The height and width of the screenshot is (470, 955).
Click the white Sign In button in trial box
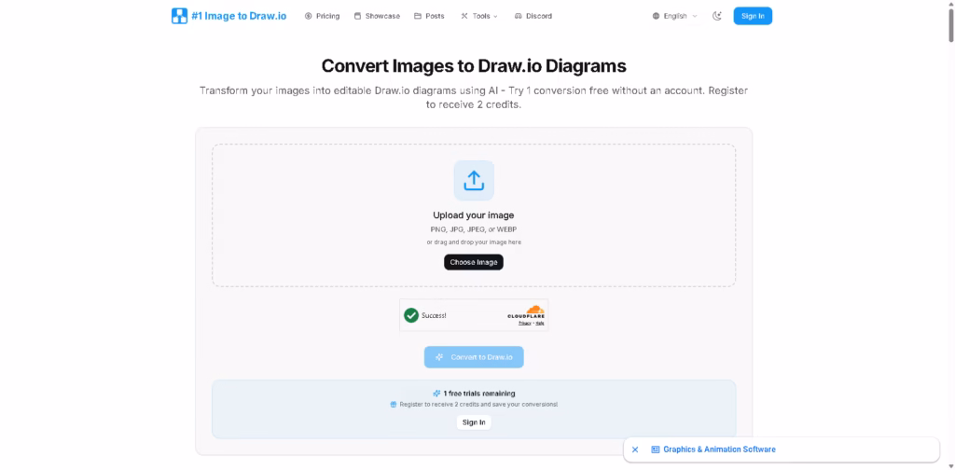click(x=474, y=422)
